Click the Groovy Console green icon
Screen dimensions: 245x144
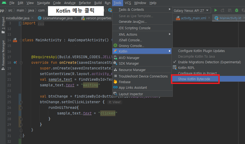[115, 45]
